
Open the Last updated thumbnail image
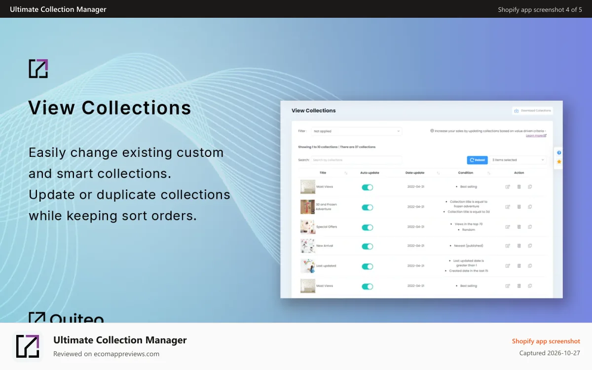coord(307,266)
